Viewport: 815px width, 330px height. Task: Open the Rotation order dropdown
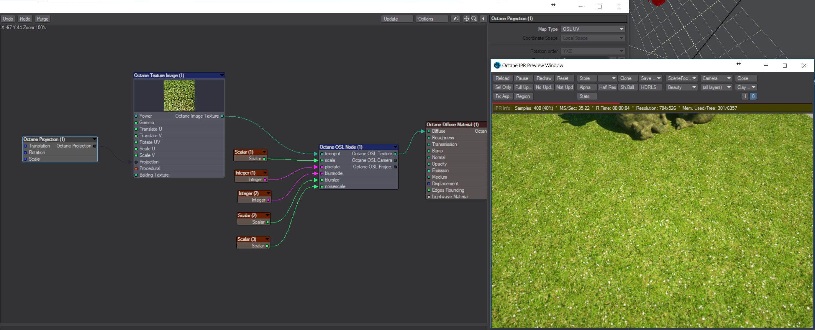[x=593, y=51]
